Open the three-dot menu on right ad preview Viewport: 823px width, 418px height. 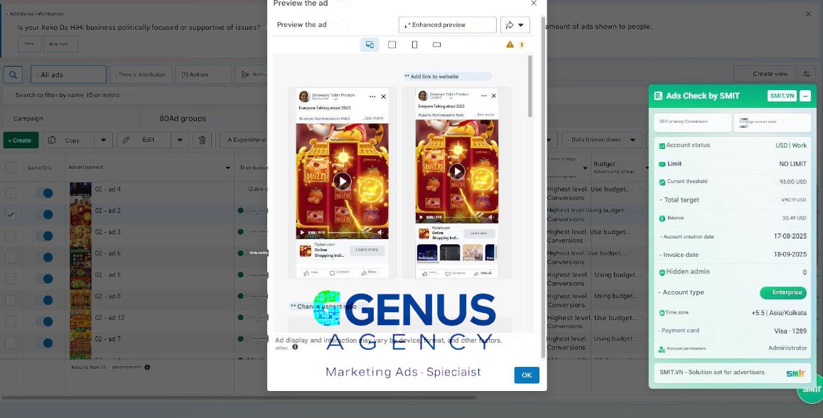(483, 96)
